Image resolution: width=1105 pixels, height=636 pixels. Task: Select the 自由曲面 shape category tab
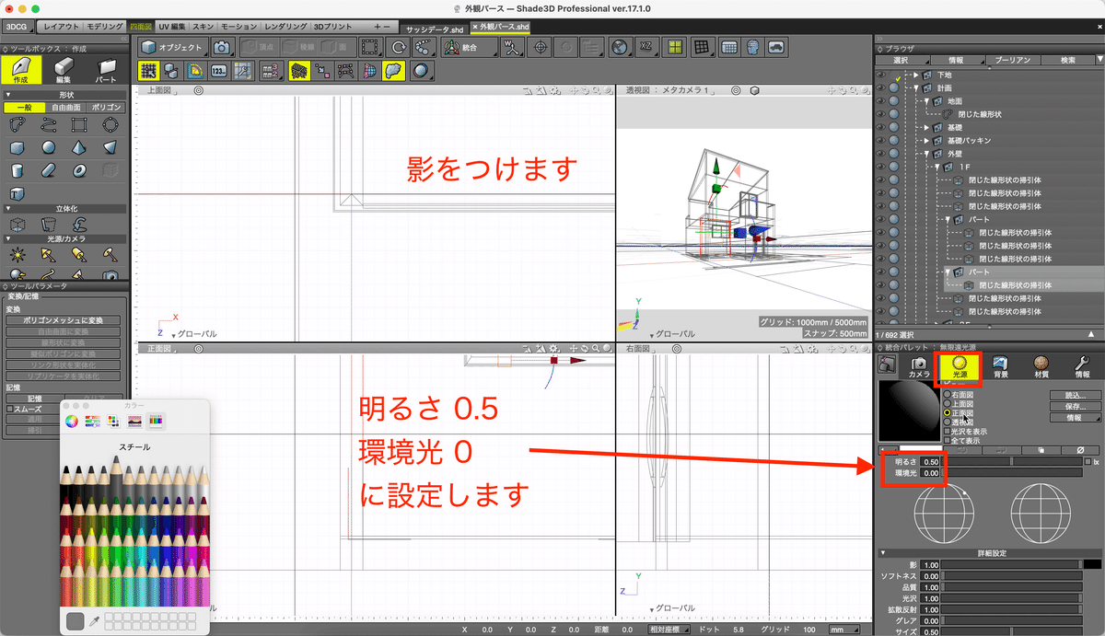[65, 108]
